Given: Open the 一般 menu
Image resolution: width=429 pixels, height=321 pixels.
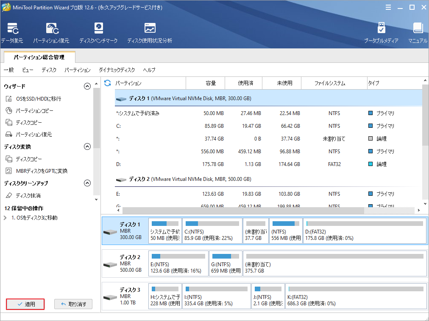Looking at the screenshot, I should click(x=9, y=70).
